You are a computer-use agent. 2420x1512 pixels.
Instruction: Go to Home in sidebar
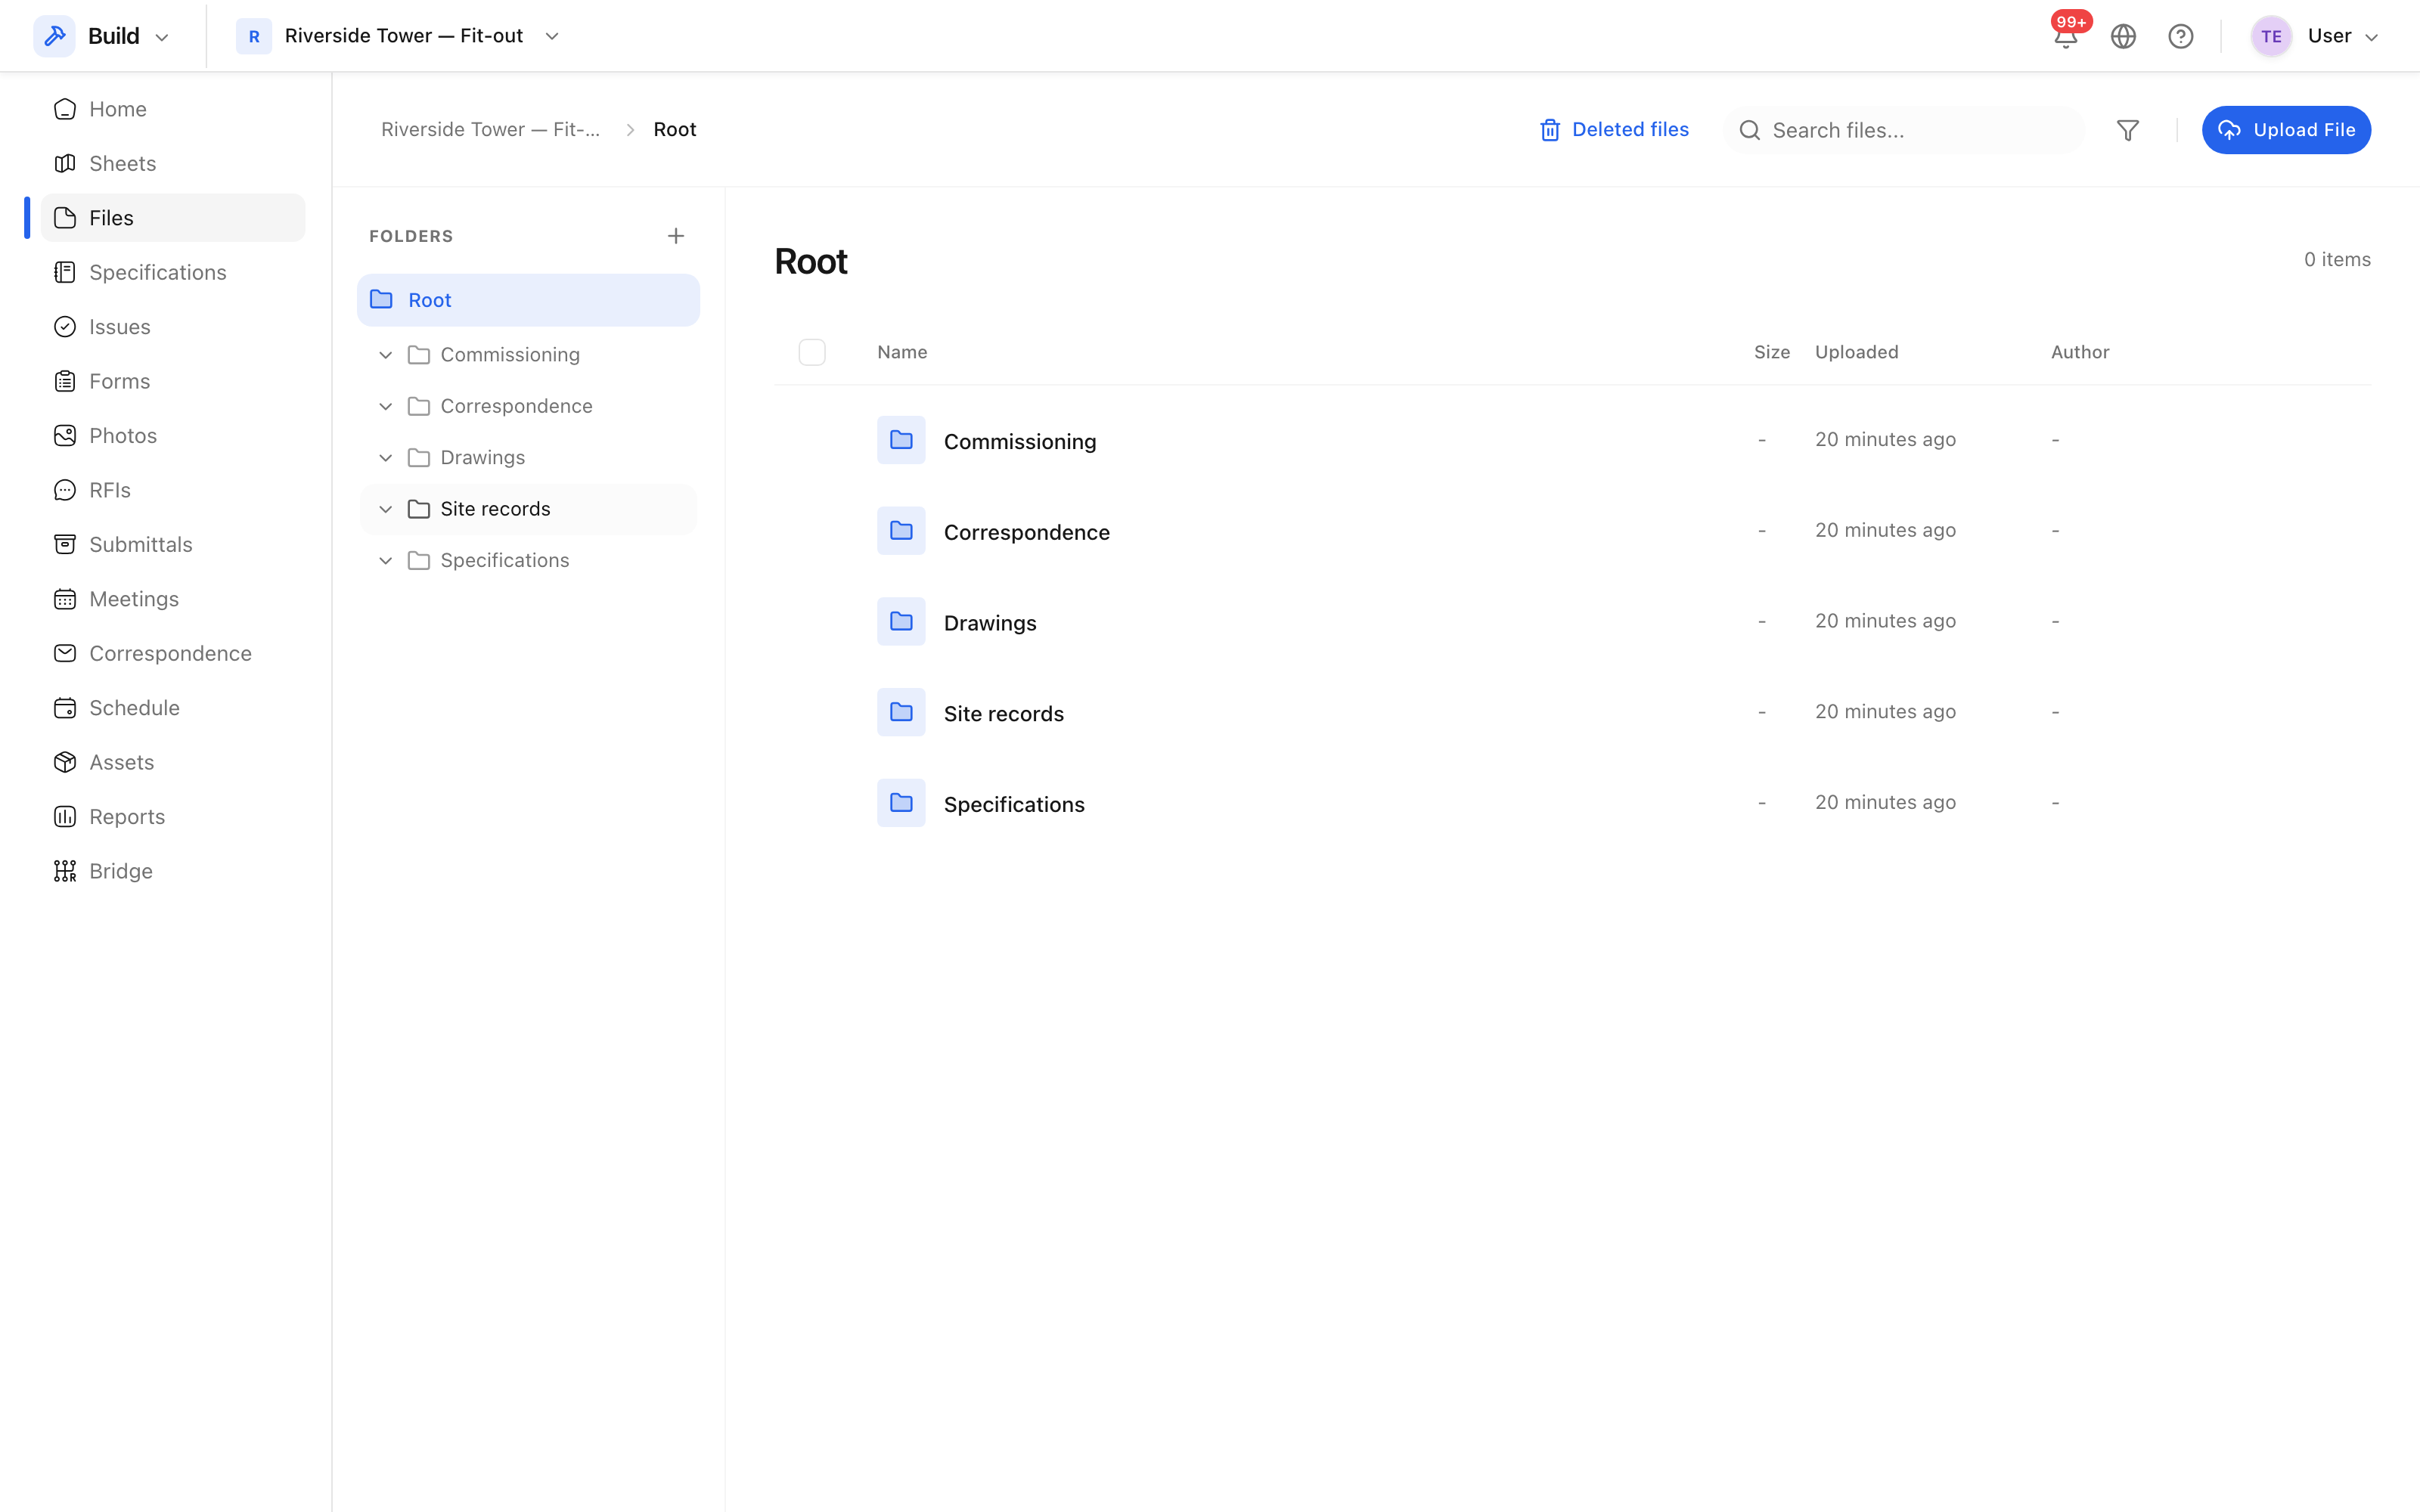click(x=173, y=109)
